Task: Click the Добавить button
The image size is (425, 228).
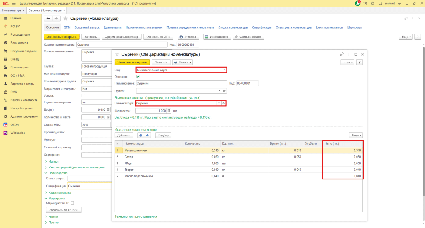Action: (x=124, y=135)
